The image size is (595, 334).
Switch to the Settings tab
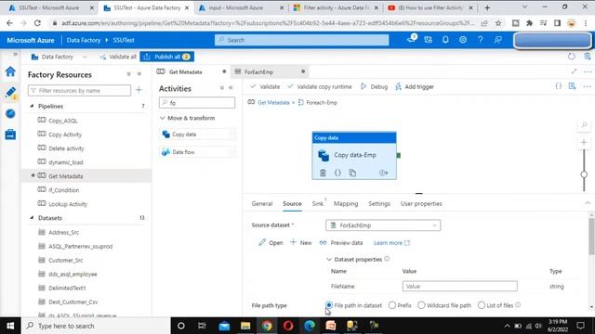379,204
